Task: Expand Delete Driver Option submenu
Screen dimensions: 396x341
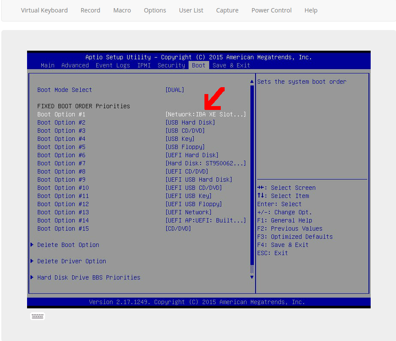Action: click(x=71, y=261)
